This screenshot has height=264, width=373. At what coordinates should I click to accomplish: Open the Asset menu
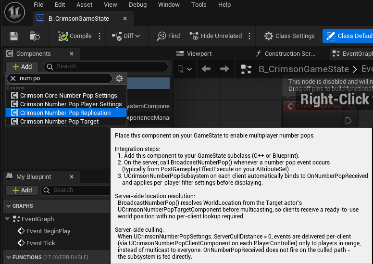click(x=84, y=4)
